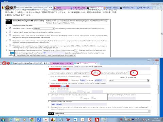The height and width of the screenshot is (122, 163).
Task: Open the Yahoo Y! taskbar icon
Action: (68, 120)
